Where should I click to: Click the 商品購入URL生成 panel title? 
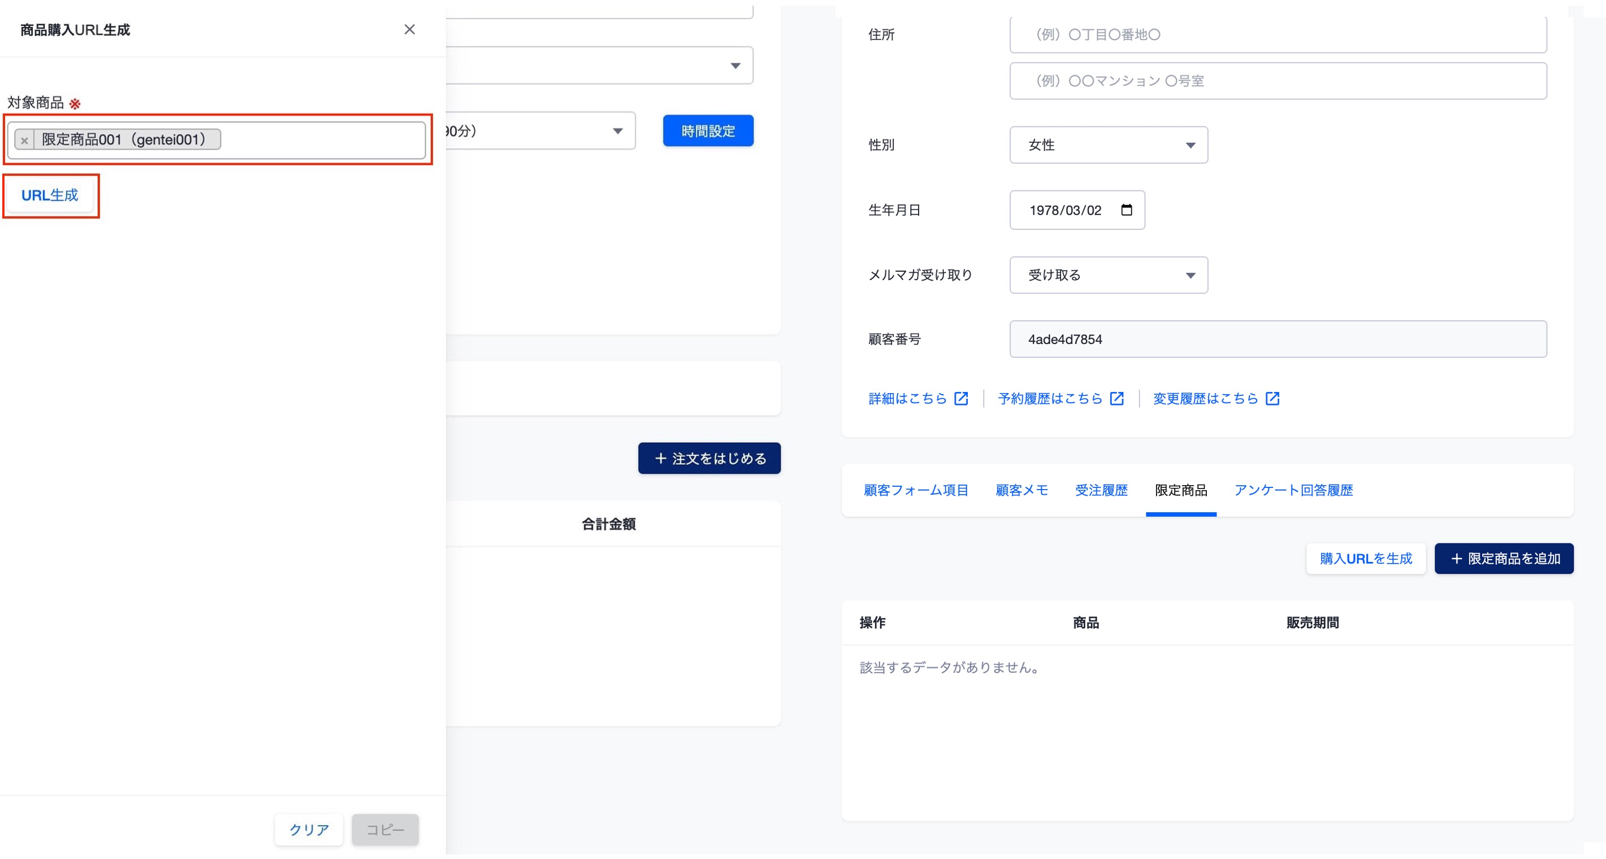(x=75, y=30)
